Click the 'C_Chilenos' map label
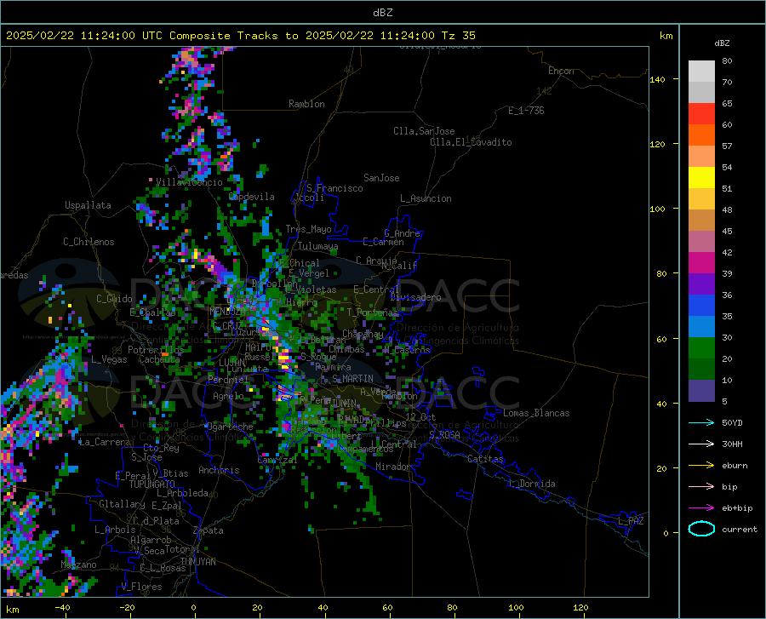766x619 pixels. [89, 241]
